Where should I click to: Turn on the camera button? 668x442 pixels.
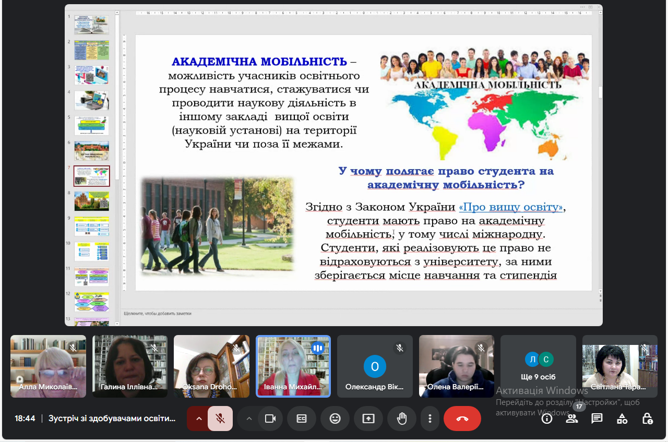pyautogui.click(x=270, y=419)
